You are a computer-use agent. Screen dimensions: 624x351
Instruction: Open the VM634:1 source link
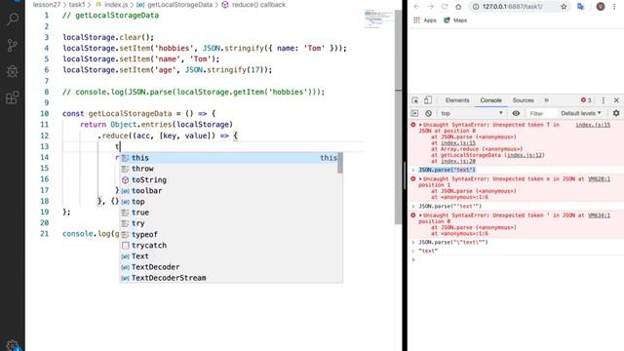599,215
